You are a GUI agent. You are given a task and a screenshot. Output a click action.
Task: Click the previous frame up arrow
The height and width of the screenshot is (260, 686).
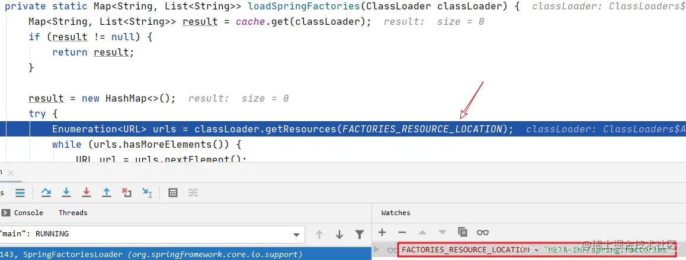(x=319, y=235)
